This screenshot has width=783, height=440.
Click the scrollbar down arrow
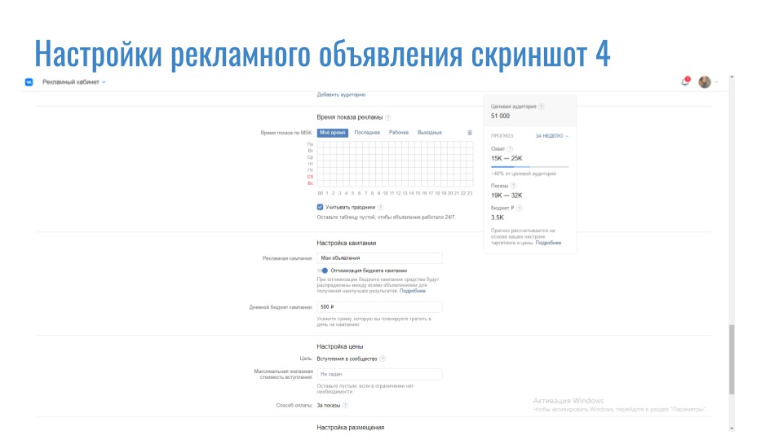pyautogui.click(x=732, y=428)
